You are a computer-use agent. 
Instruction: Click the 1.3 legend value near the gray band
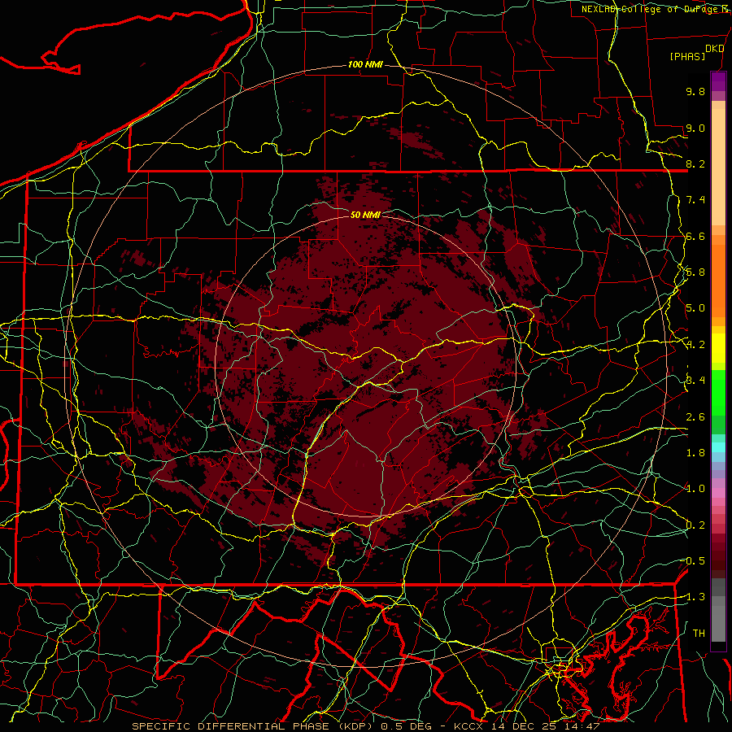(x=695, y=597)
